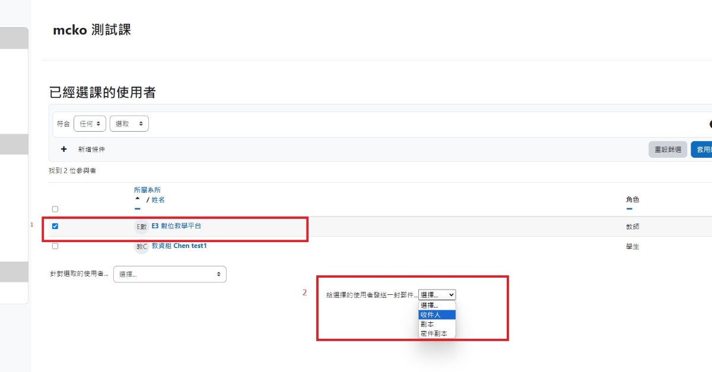The height and width of the screenshot is (372, 712).
Task: Open the send-mail 選擇... dropdown
Action: point(437,295)
